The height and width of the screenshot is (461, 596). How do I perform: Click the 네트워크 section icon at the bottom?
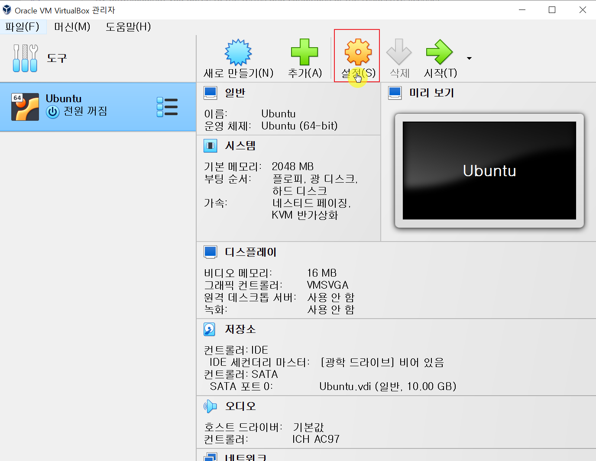click(x=210, y=457)
